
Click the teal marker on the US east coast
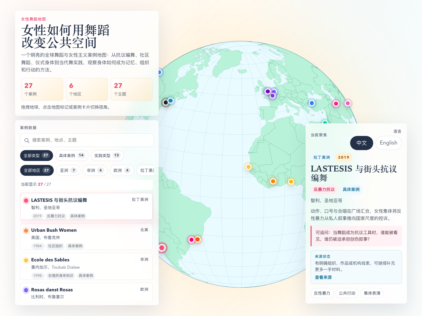pyautogui.click(x=170, y=101)
